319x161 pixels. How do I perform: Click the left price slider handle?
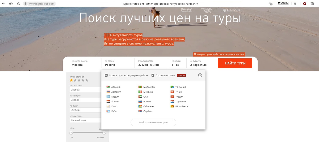(71, 133)
